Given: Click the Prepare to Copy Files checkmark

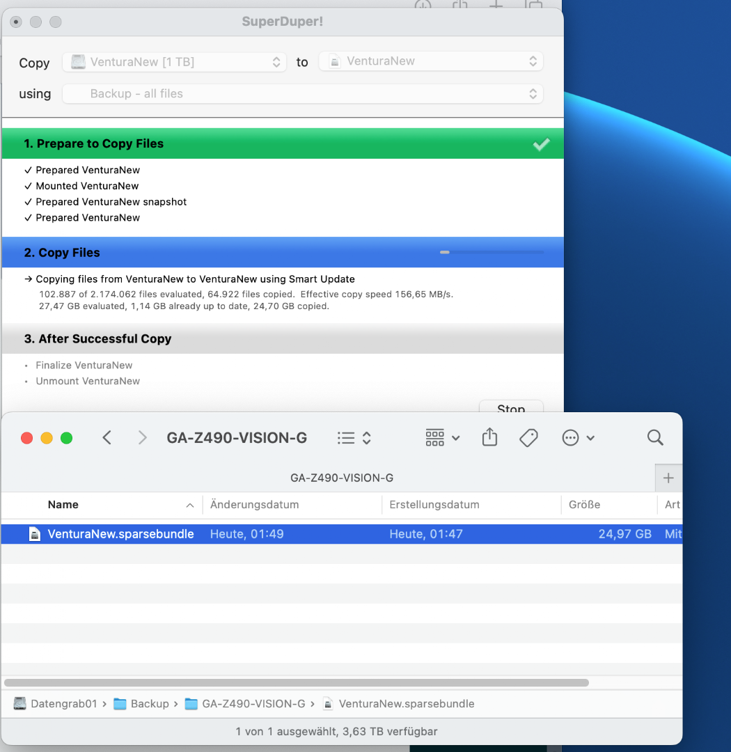Looking at the screenshot, I should click(x=541, y=144).
